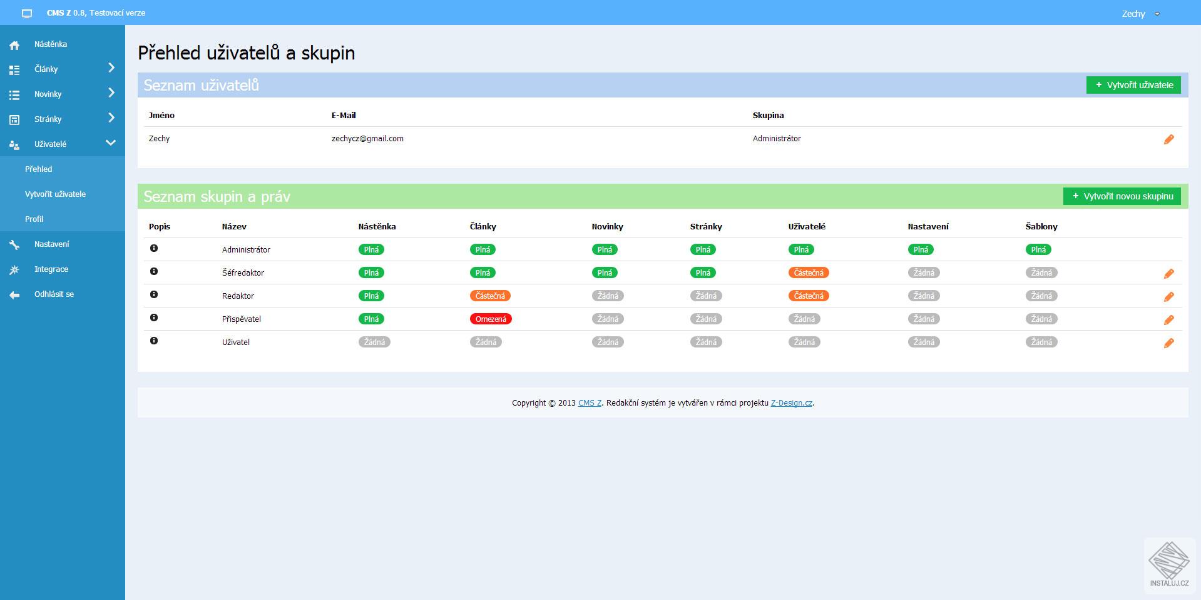Screen dimensions: 1201x600
Task: Click the Název column header
Action: [x=234, y=227]
